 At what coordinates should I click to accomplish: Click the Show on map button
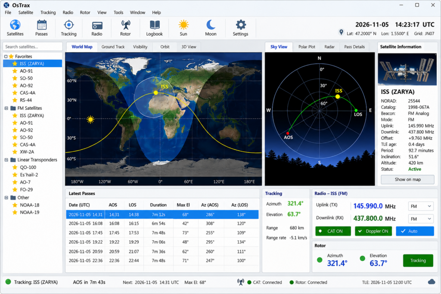[407, 179]
